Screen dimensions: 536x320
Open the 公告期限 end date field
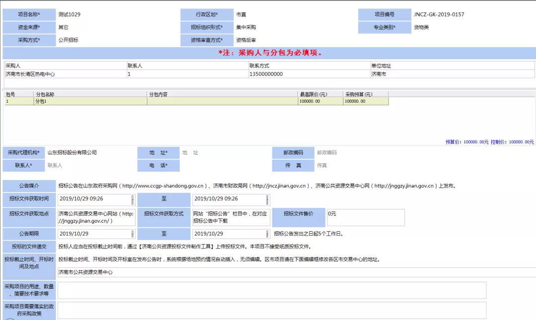[231, 234]
